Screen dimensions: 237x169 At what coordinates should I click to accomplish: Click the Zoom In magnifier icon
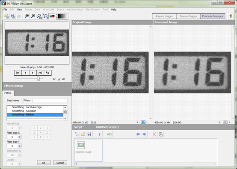click(27, 16)
